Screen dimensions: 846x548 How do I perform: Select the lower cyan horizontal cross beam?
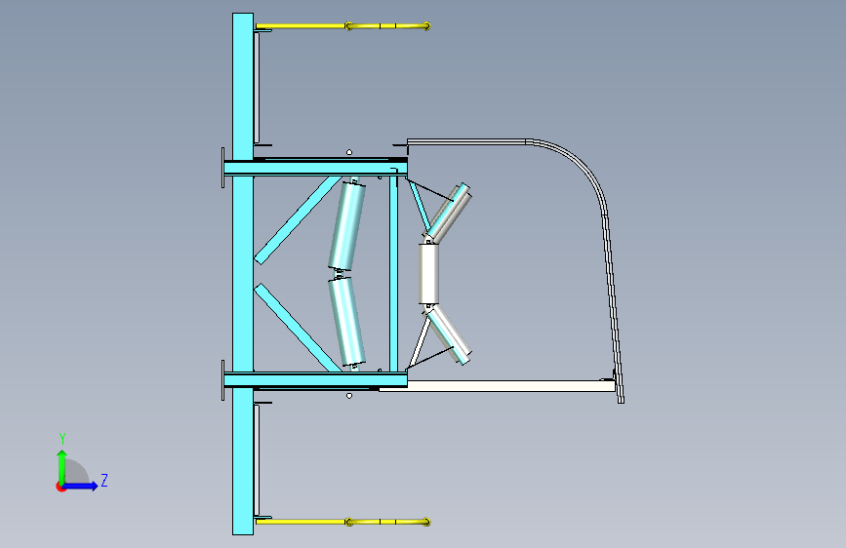click(315, 379)
